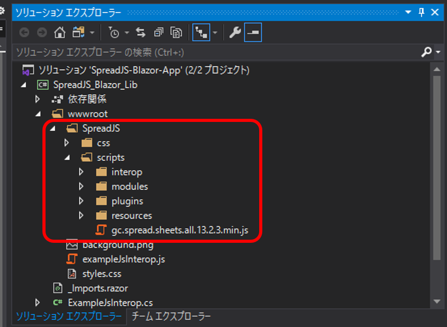Go to Home view in Solution Explorer
The height and width of the screenshot is (327, 447).
tap(59, 33)
